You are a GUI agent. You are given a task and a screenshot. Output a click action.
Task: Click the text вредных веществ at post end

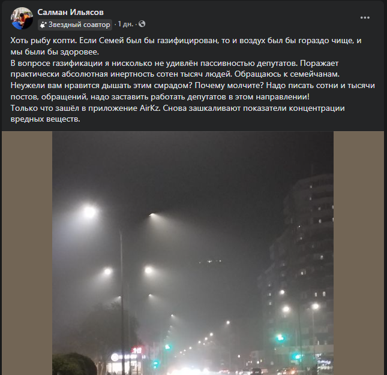(45, 119)
